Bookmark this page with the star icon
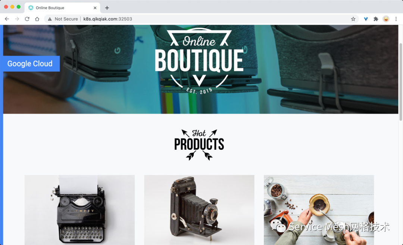This screenshot has height=245, width=403. (x=353, y=19)
